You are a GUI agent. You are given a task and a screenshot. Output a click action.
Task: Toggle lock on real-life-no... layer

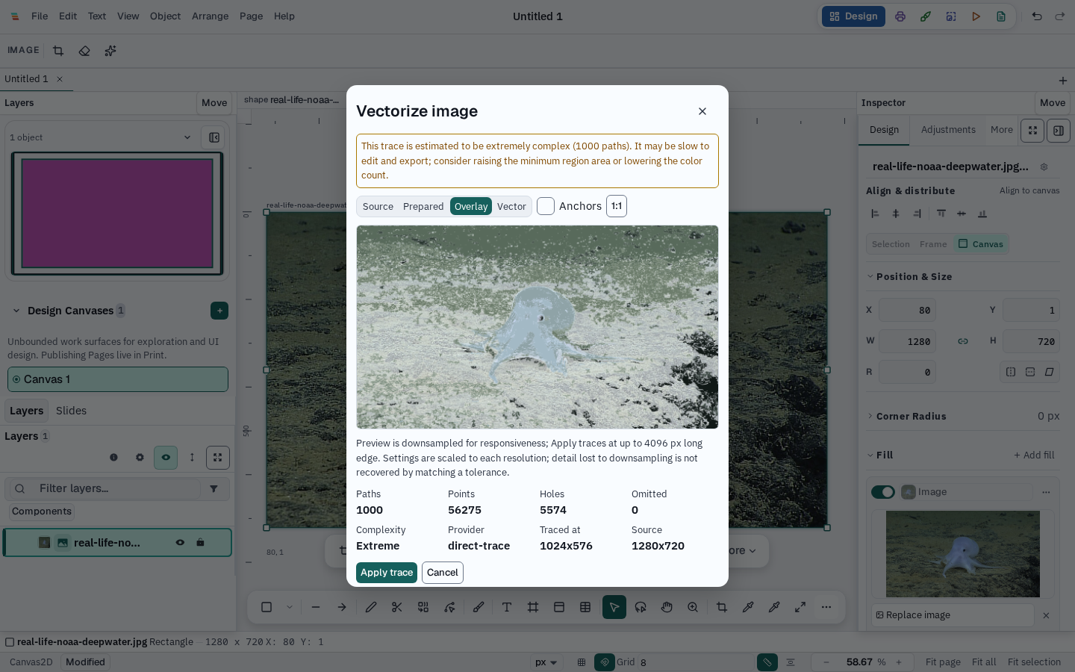200,543
